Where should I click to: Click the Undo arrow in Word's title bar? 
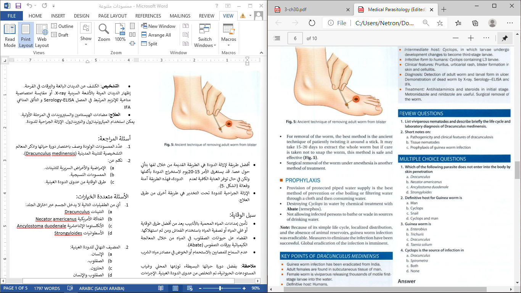tap(30, 6)
